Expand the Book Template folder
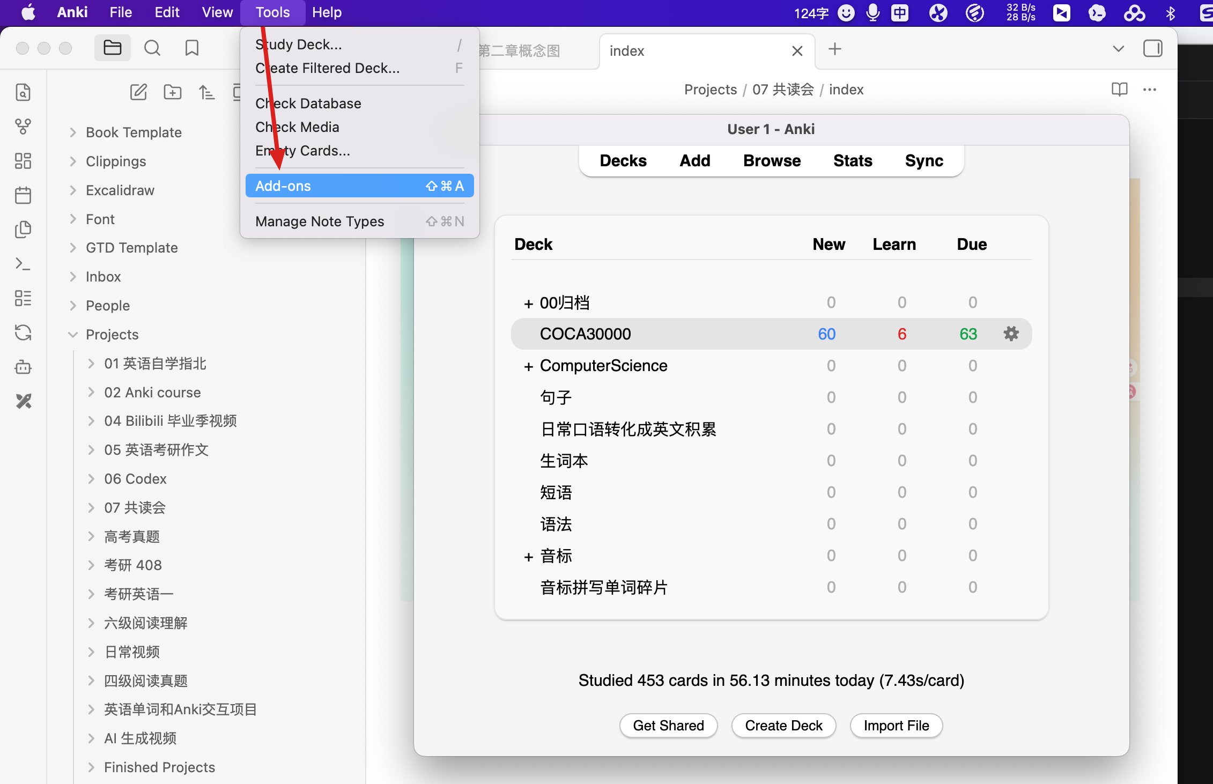The width and height of the screenshot is (1213, 784). click(73, 132)
